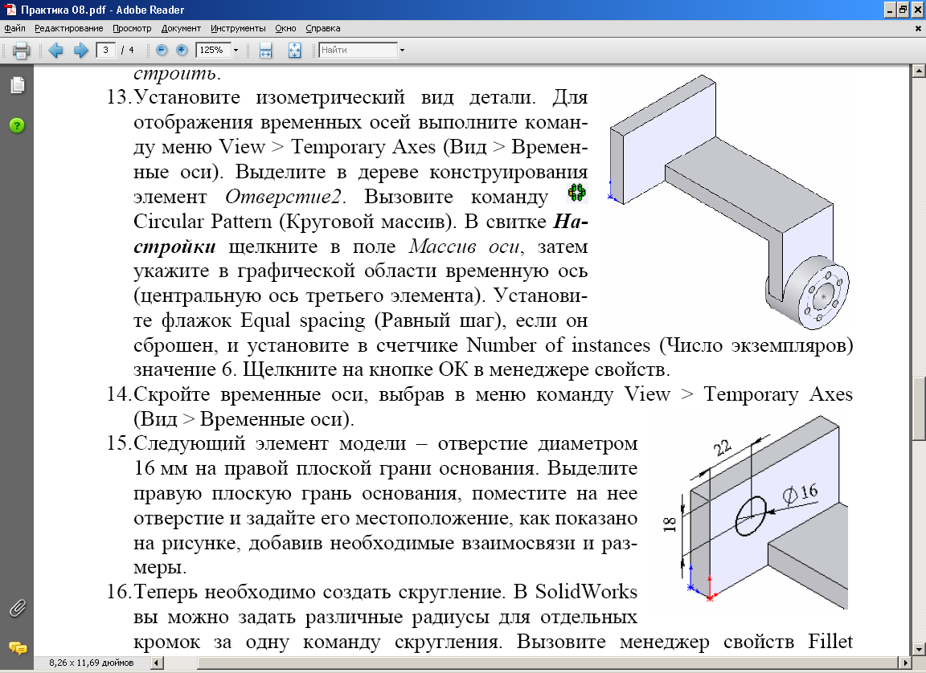The width and height of the screenshot is (926, 673).
Task: Open the Attachments paperclip panel
Action: tap(17, 608)
